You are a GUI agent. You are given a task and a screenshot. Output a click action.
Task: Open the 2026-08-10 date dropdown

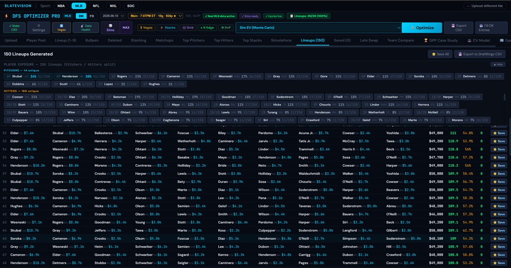[x=113, y=16]
